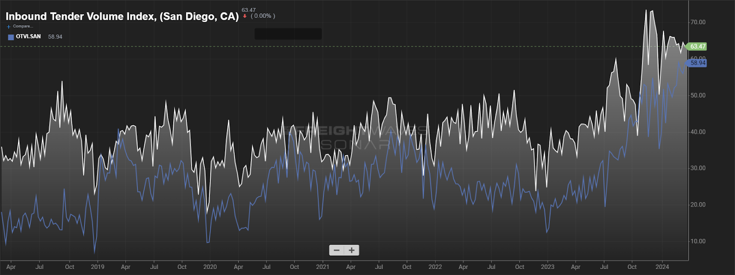Select the 2024 label on time axis
This screenshot has width=735, height=275.
point(662,267)
